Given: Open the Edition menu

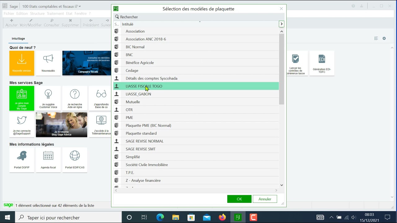Looking at the screenshot, I should [x=22, y=14].
